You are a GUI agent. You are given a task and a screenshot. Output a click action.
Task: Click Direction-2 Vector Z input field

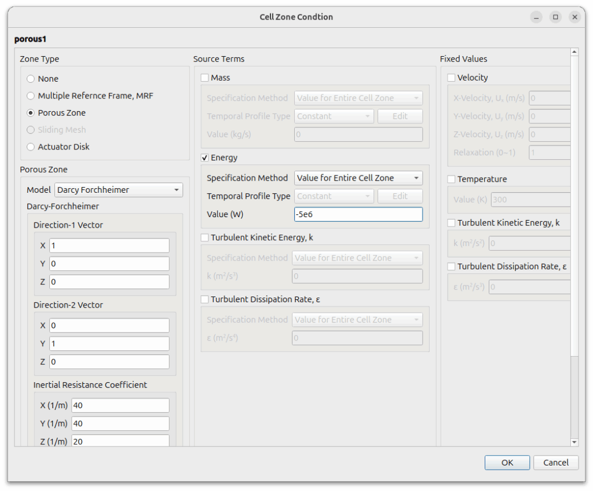pos(109,362)
